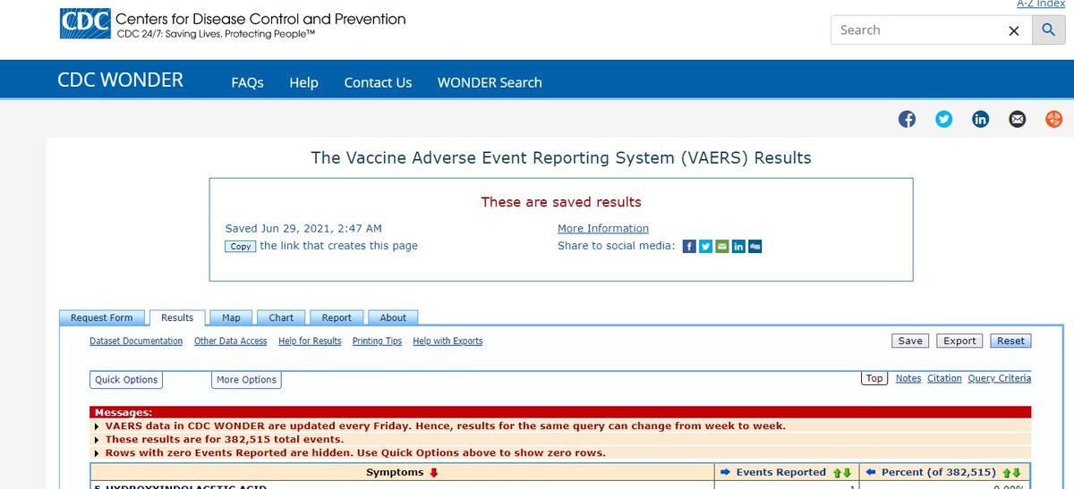
Task: Open the A-Z Index link
Action: [1041, 4]
